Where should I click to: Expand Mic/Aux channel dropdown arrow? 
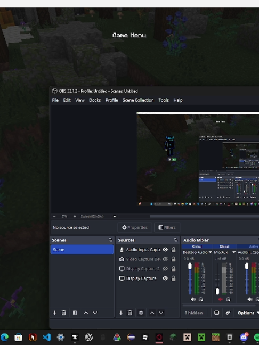[234, 252]
